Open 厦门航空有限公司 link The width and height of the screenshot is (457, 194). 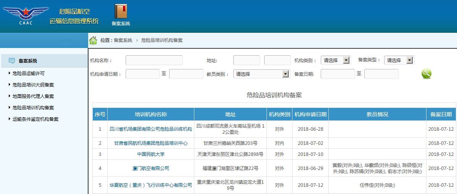[151, 168]
